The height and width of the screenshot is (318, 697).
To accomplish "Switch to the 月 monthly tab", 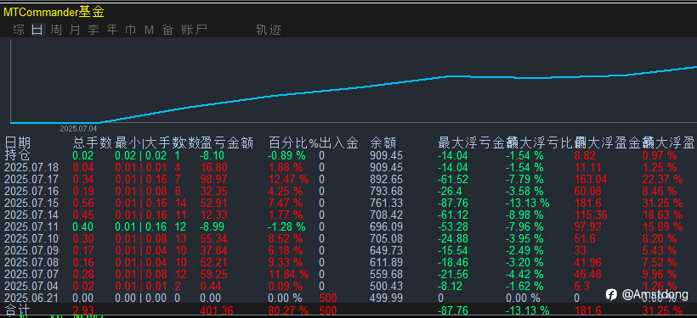I will pos(75,30).
